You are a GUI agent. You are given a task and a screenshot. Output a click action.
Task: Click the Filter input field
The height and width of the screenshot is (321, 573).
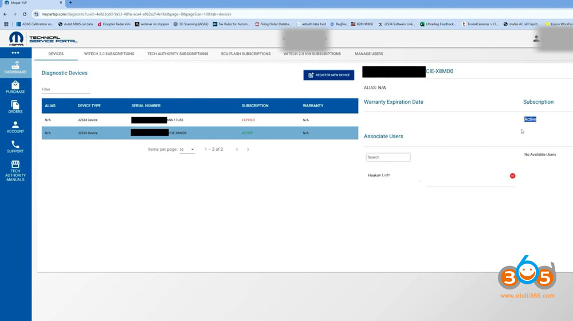click(66, 89)
